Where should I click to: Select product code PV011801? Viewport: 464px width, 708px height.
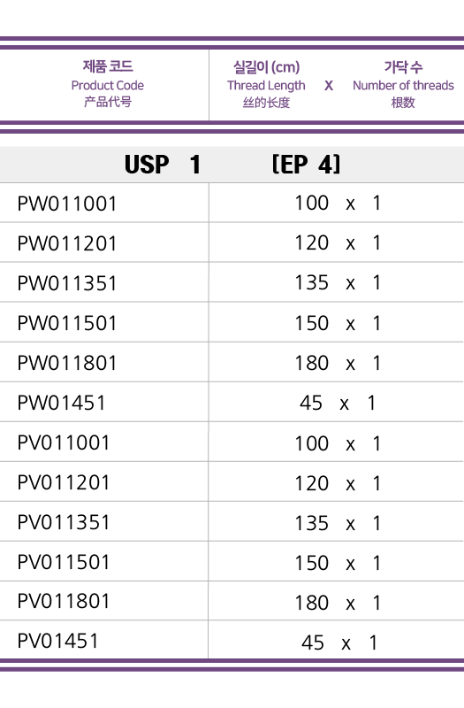point(64,601)
